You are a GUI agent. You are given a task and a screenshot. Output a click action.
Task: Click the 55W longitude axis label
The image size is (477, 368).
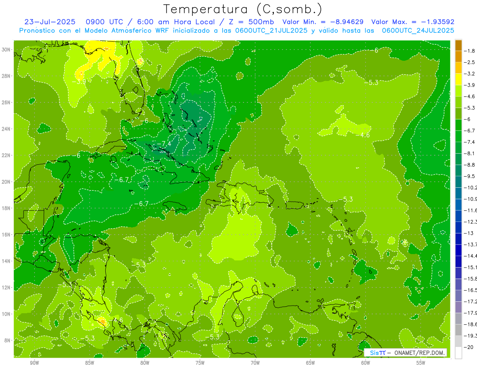421,363
